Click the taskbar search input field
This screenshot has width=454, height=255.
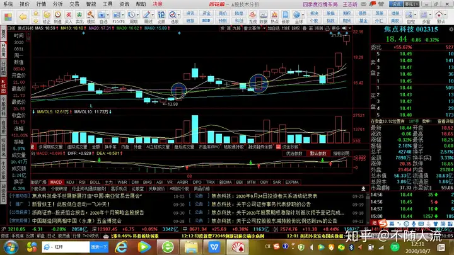point(66,247)
